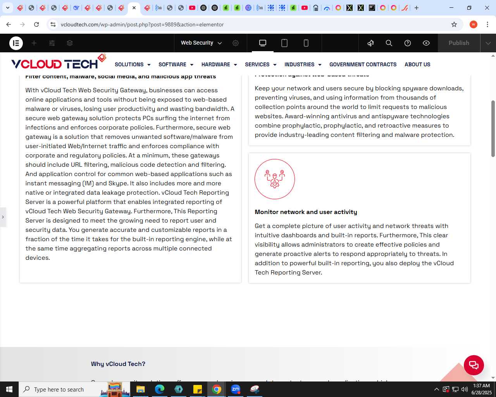This screenshot has height=397, width=496.
Task: Expand the SERVICES nav menu
Action: pos(261,64)
